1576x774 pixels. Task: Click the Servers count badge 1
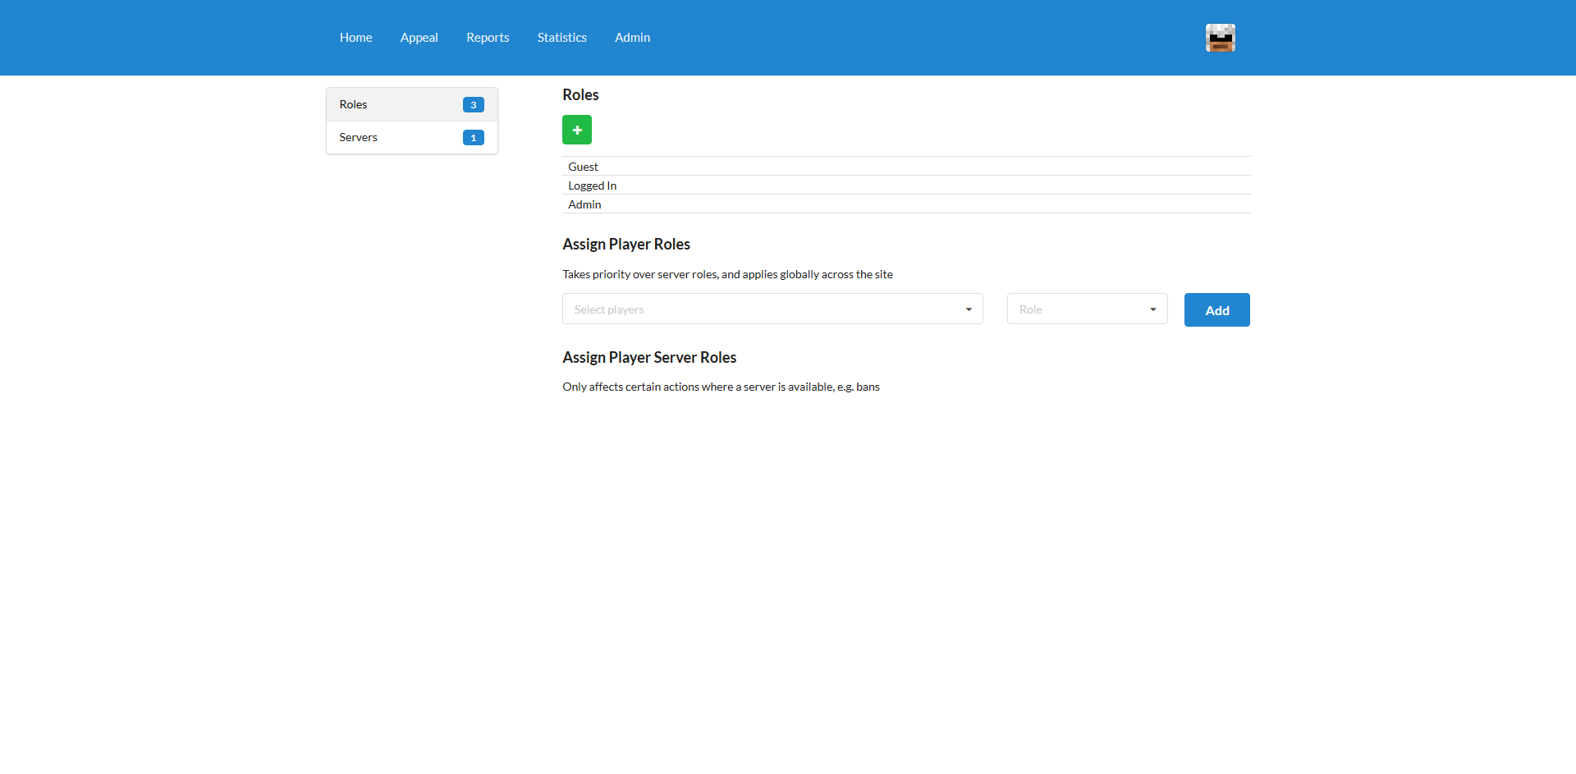tap(474, 138)
